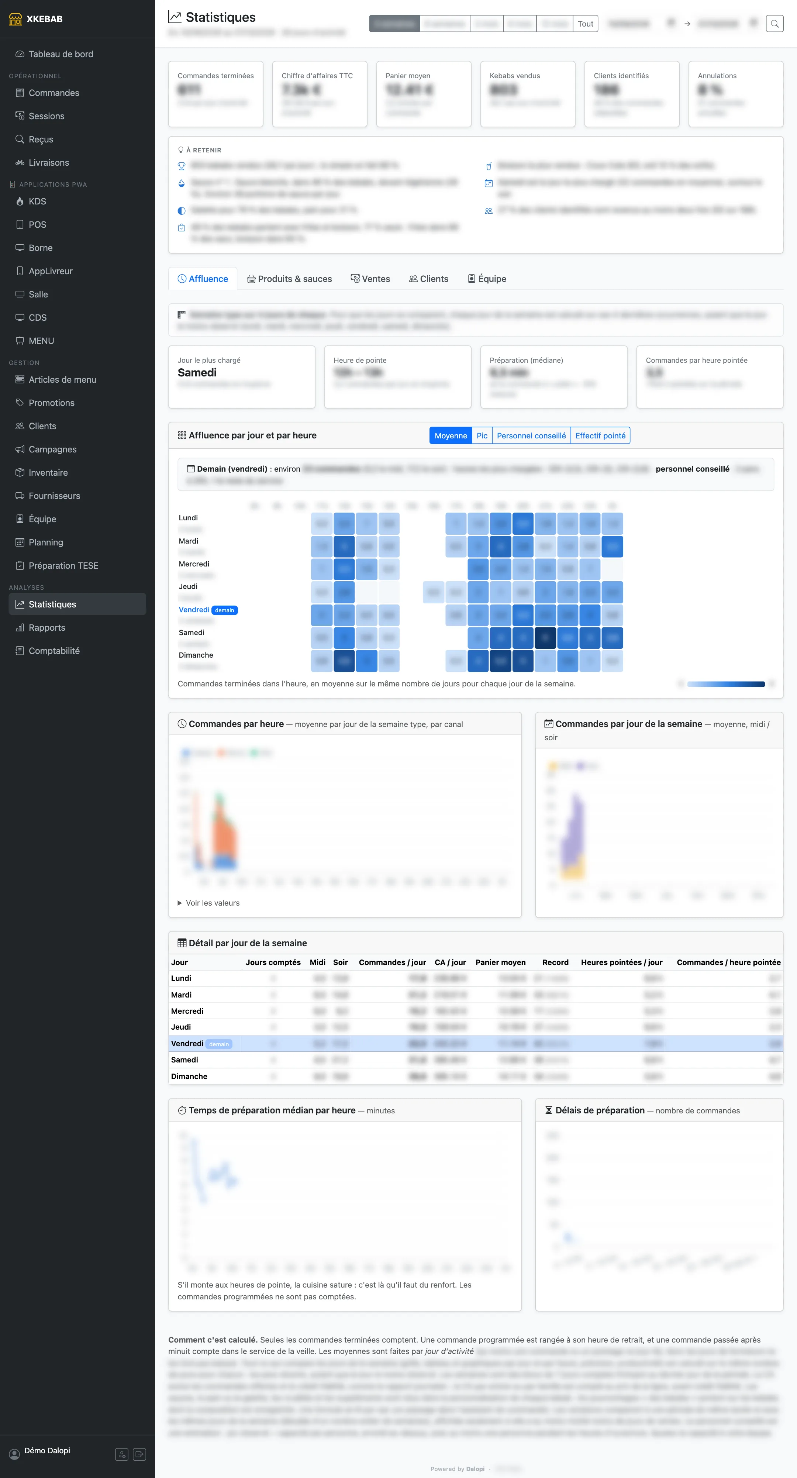This screenshot has height=1478, width=797.
Task: Click the Samedi label in the heatmap
Action: 192,632
